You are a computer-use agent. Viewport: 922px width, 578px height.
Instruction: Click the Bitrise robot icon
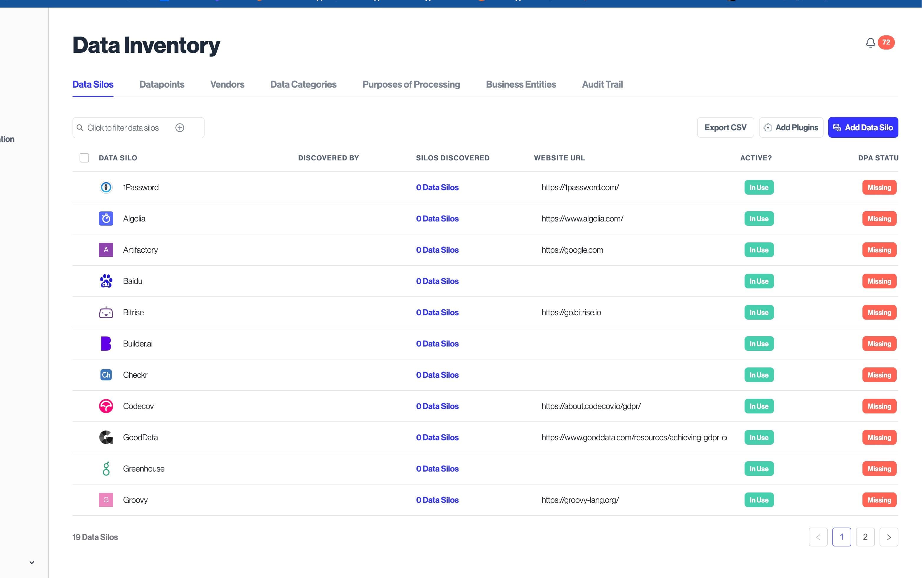click(106, 313)
